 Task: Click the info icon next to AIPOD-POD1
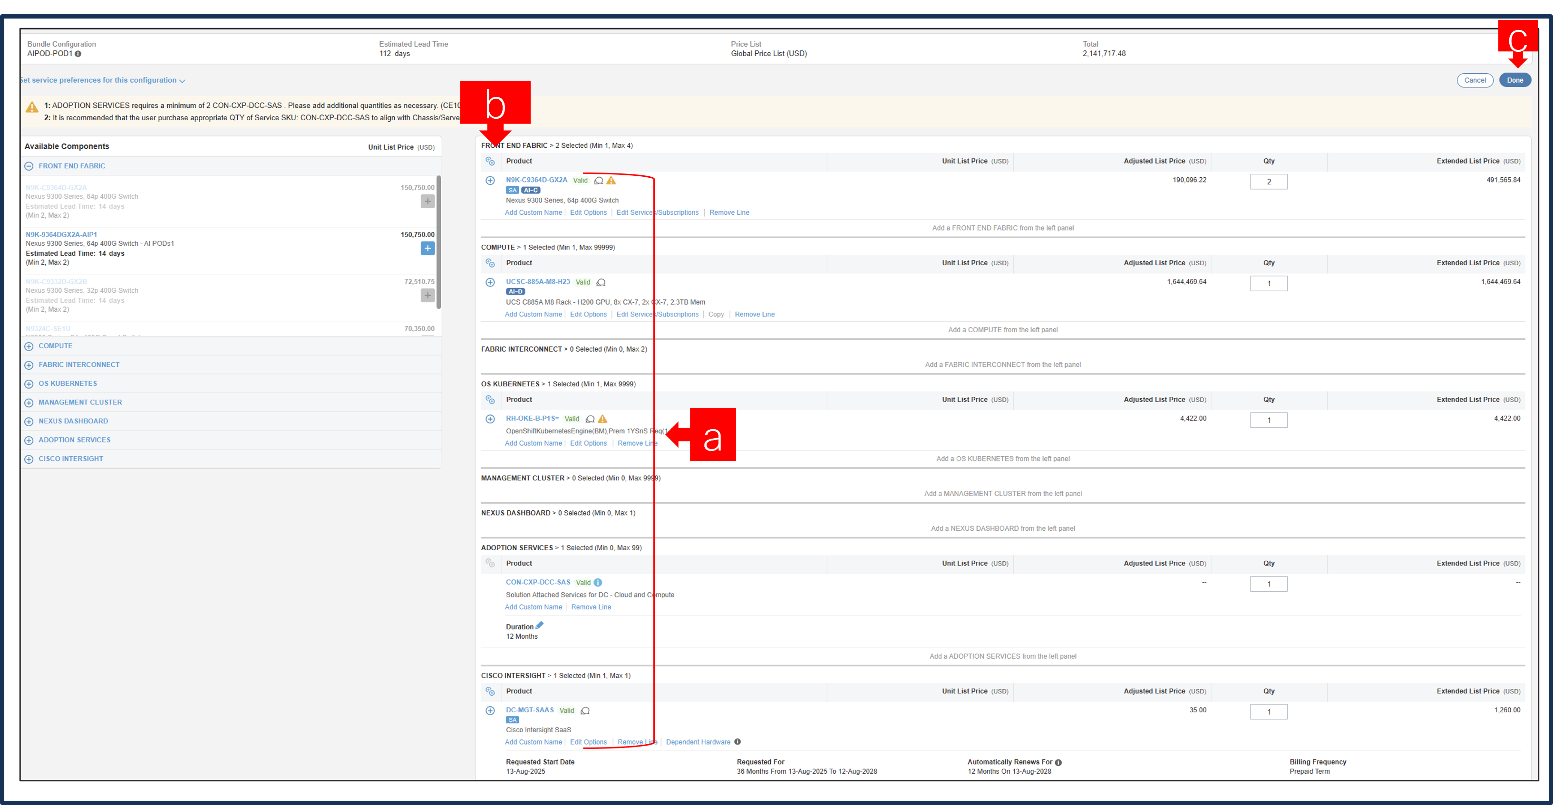click(x=78, y=54)
